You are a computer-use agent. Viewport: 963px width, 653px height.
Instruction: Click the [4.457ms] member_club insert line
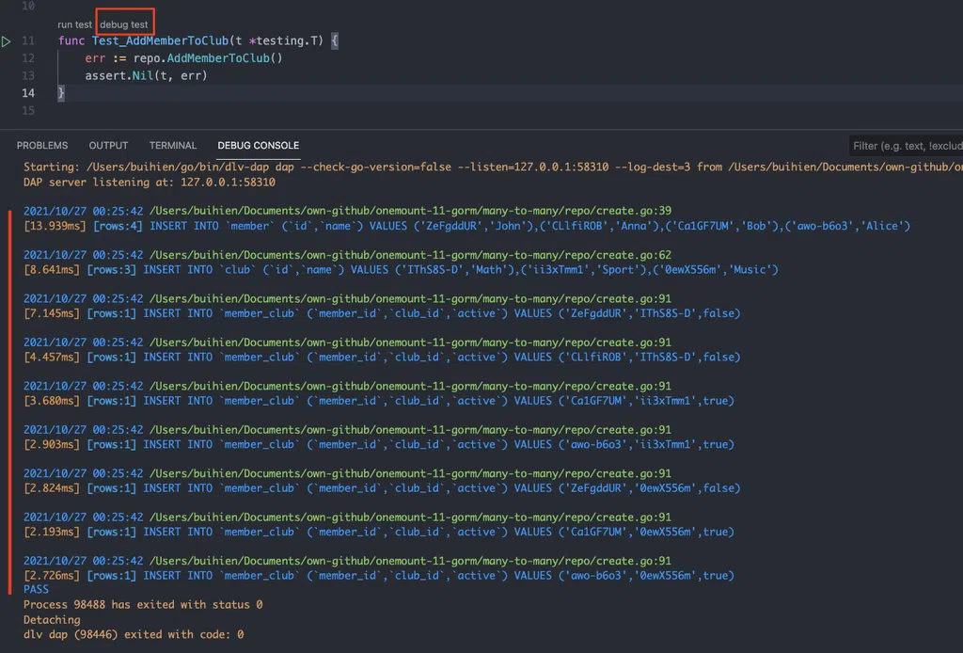tap(382, 357)
